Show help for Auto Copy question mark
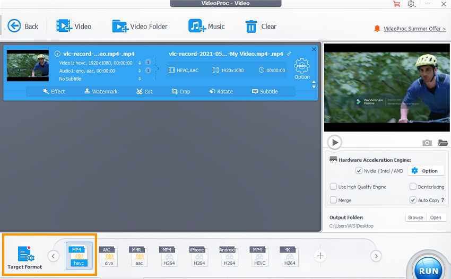Viewport: 451px width, 279px height. pos(443,200)
